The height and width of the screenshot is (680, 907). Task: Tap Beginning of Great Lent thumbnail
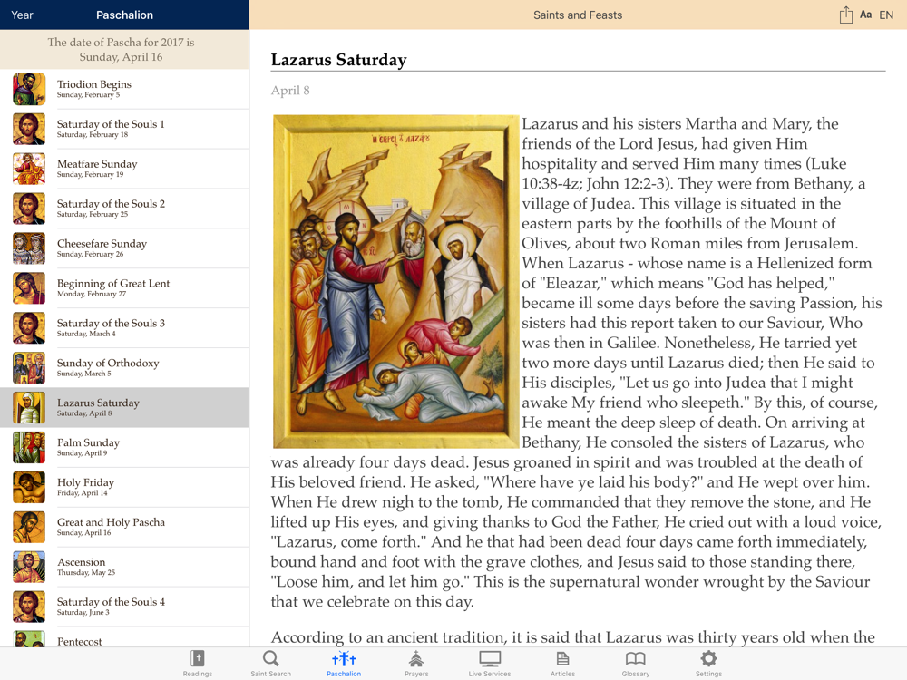pos(29,288)
